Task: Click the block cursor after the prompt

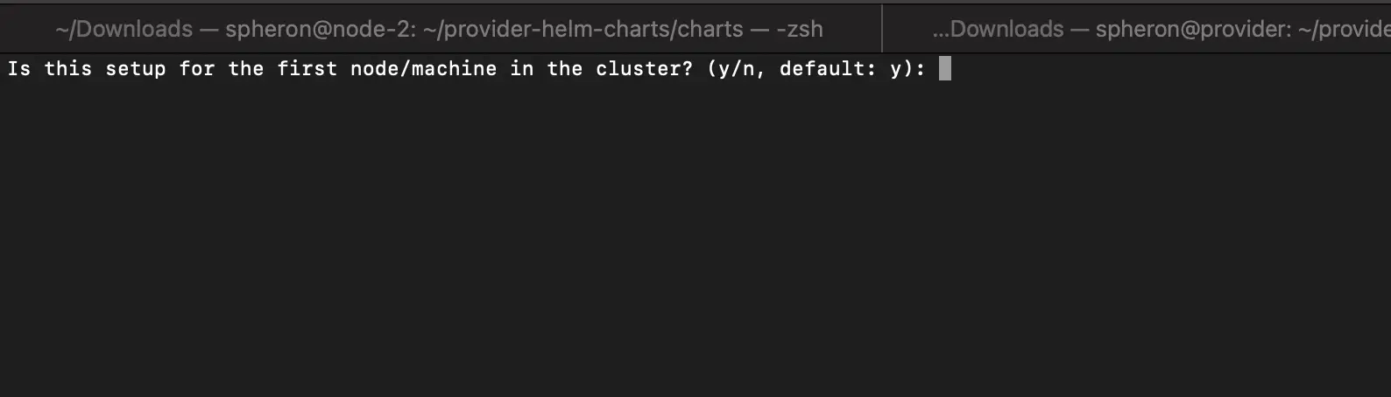Action: [x=944, y=68]
